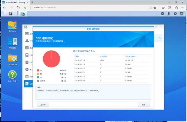Select the Storage Manager taskbar icon
187x122 pixels.
point(23,14)
